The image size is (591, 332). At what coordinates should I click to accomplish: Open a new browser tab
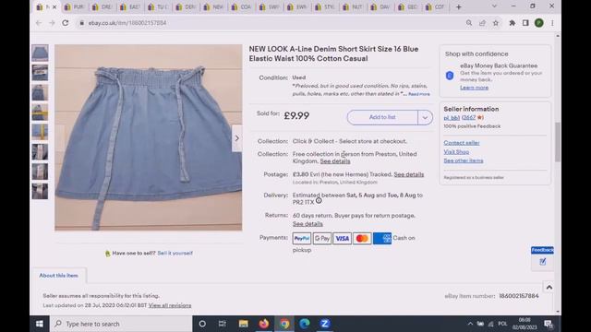point(458,6)
